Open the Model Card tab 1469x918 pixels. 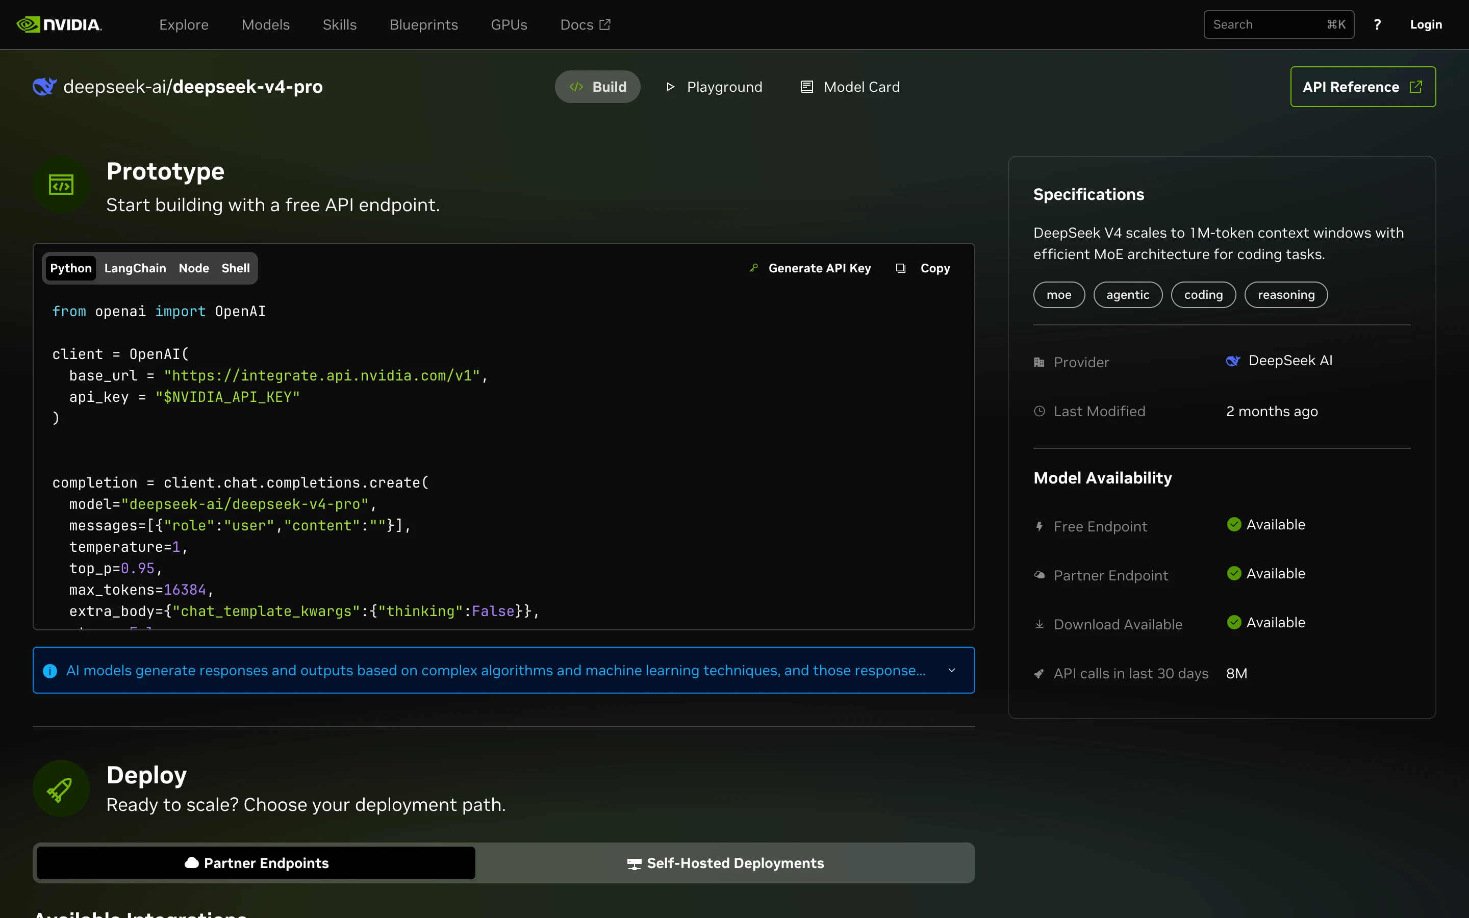pyautogui.click(x=850, y=87)
